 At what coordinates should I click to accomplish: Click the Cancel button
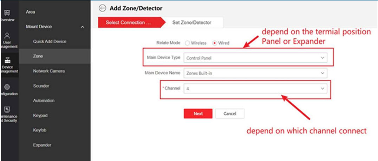click(x=230, y=114)
